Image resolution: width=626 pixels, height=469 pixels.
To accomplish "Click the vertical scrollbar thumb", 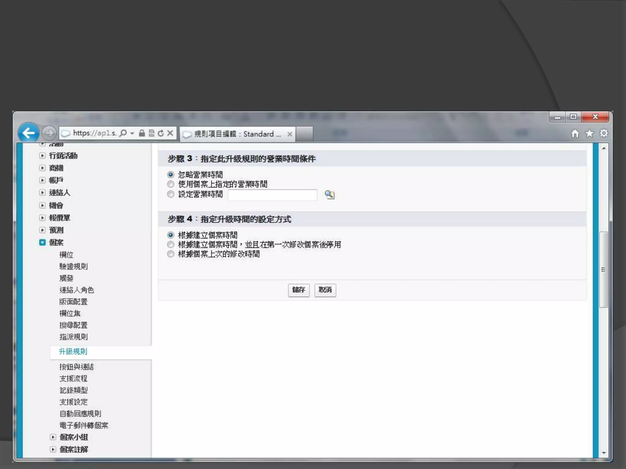I will (603, 269).
